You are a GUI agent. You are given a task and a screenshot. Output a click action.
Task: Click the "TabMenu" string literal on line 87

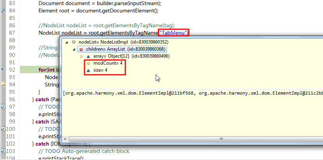coord(174,33)
